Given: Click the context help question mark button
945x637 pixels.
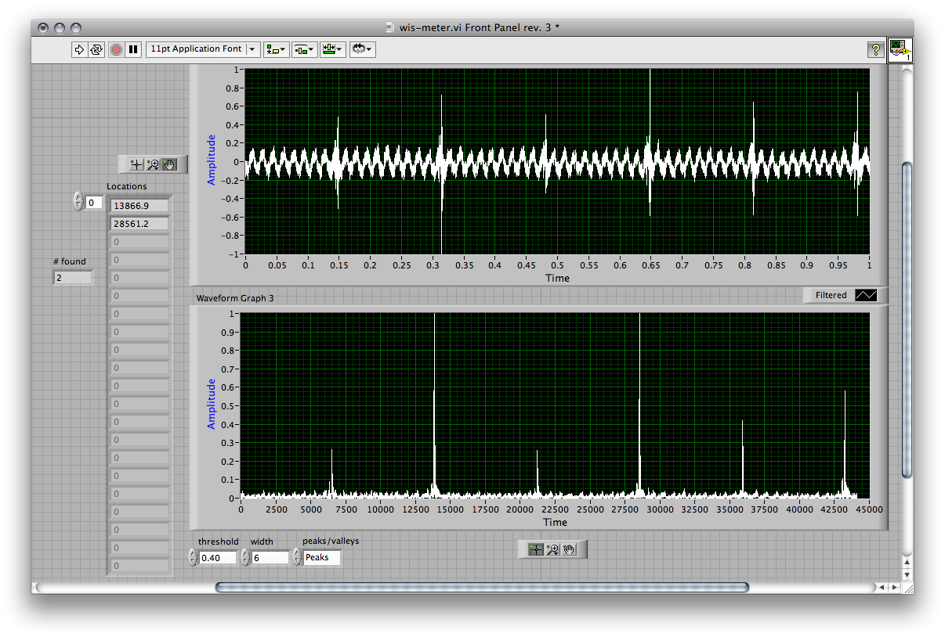Looking at the screenshot, I should coord(875,49).
